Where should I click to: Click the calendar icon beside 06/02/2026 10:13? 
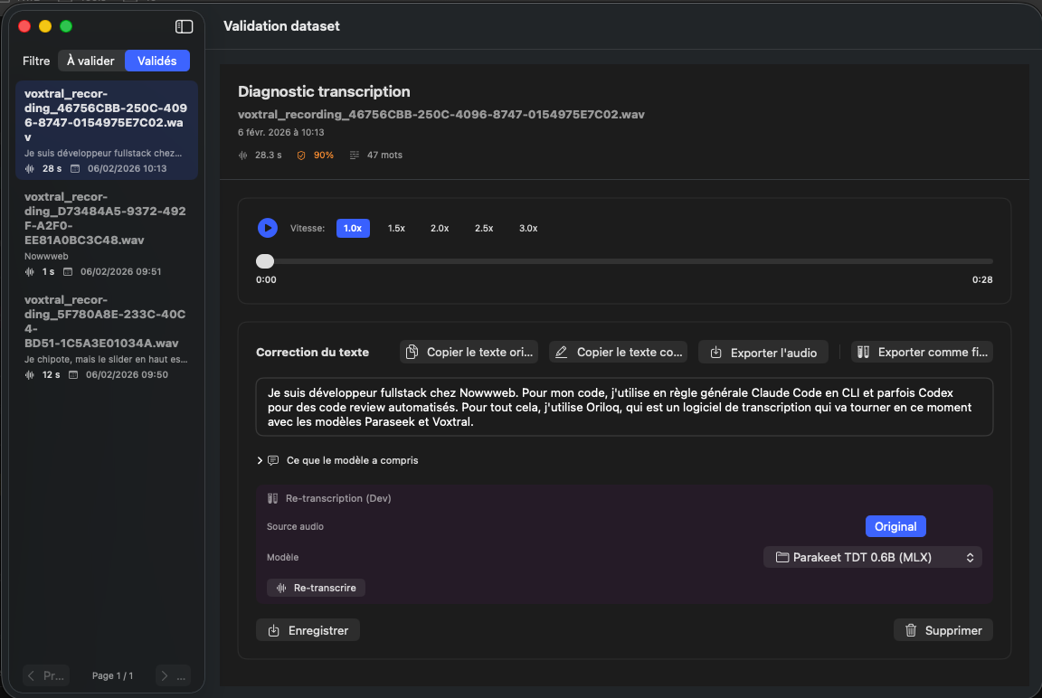point(75,169)
